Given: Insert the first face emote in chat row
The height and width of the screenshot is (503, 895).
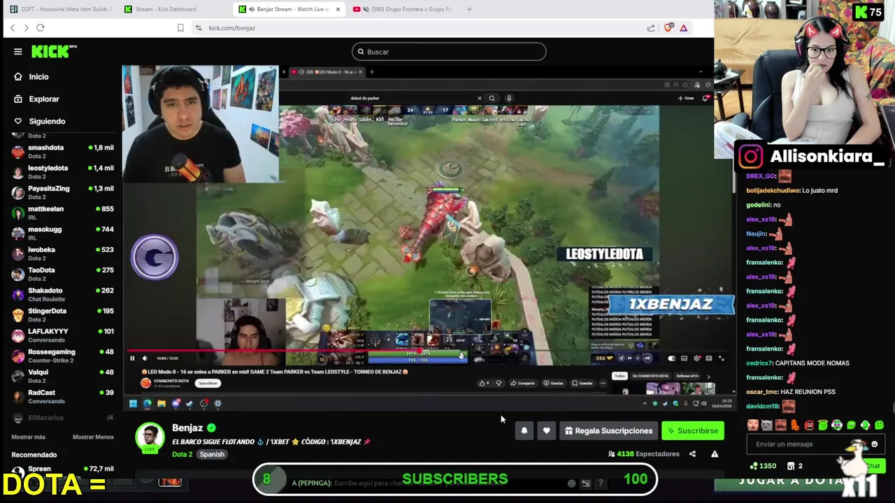Looking at the screenshot, I should point(752,425).
